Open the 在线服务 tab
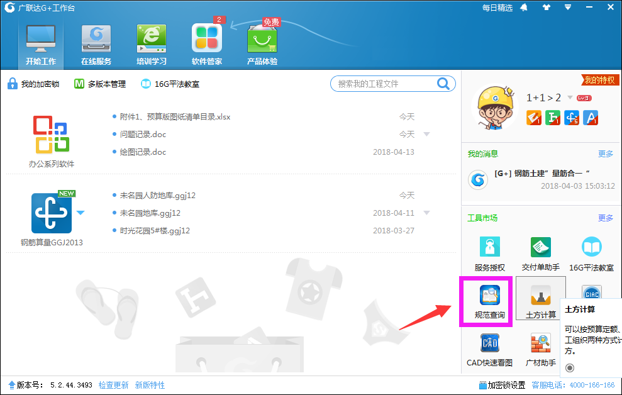This screenshot has height=395, width=622. (x=96, y=45)
